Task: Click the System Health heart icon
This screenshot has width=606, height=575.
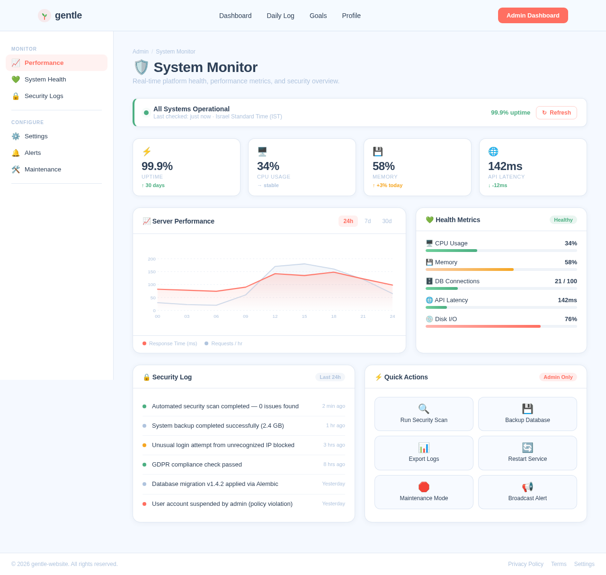Action: coord(16,79)
